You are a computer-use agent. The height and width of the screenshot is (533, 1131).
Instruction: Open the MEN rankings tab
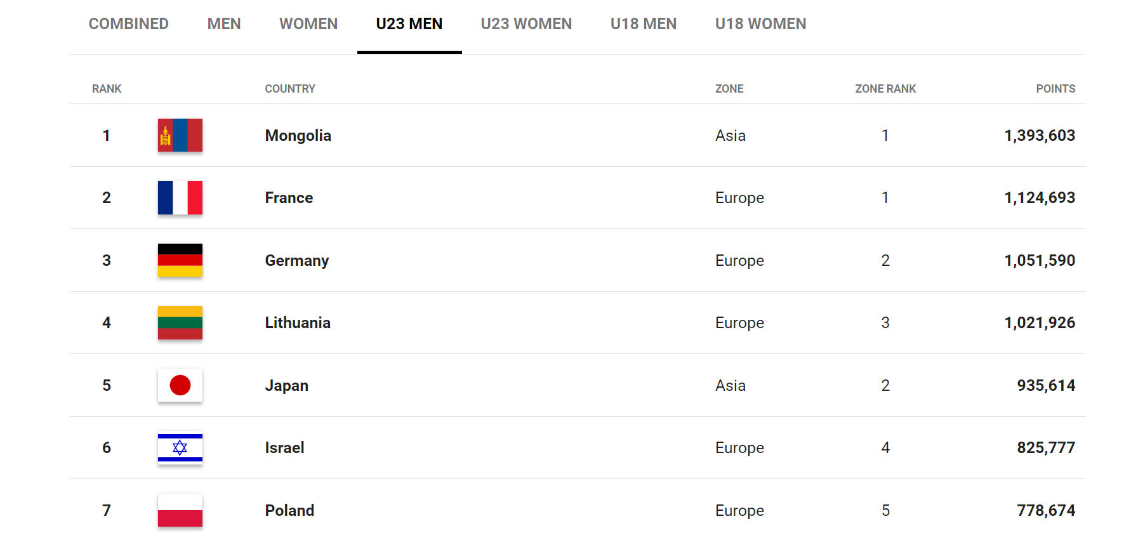pos(224,24)
